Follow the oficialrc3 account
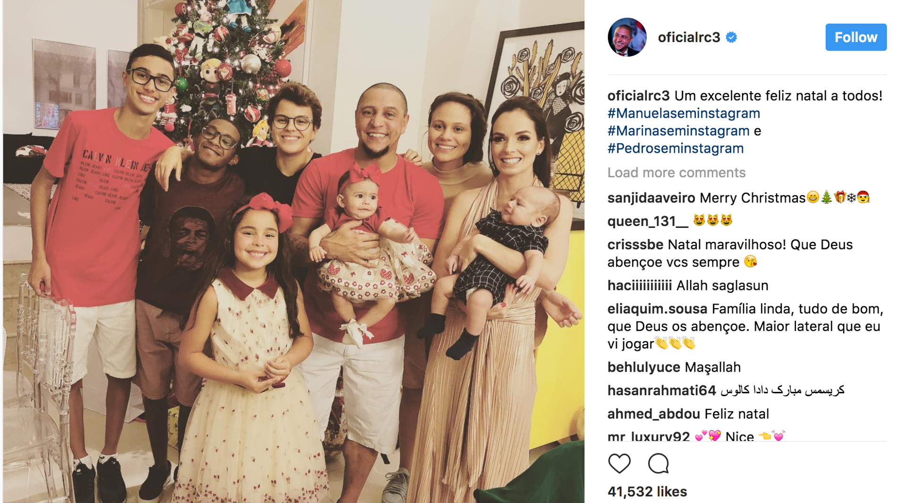 point(856,37)
